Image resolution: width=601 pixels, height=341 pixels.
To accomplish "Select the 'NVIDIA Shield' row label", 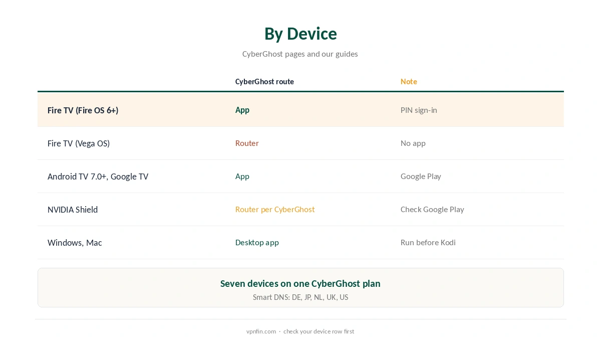I will point(73,209).
